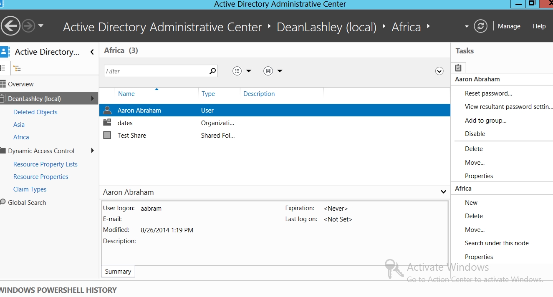
Task: Click the Filter input field
Action: click(156, 71)
